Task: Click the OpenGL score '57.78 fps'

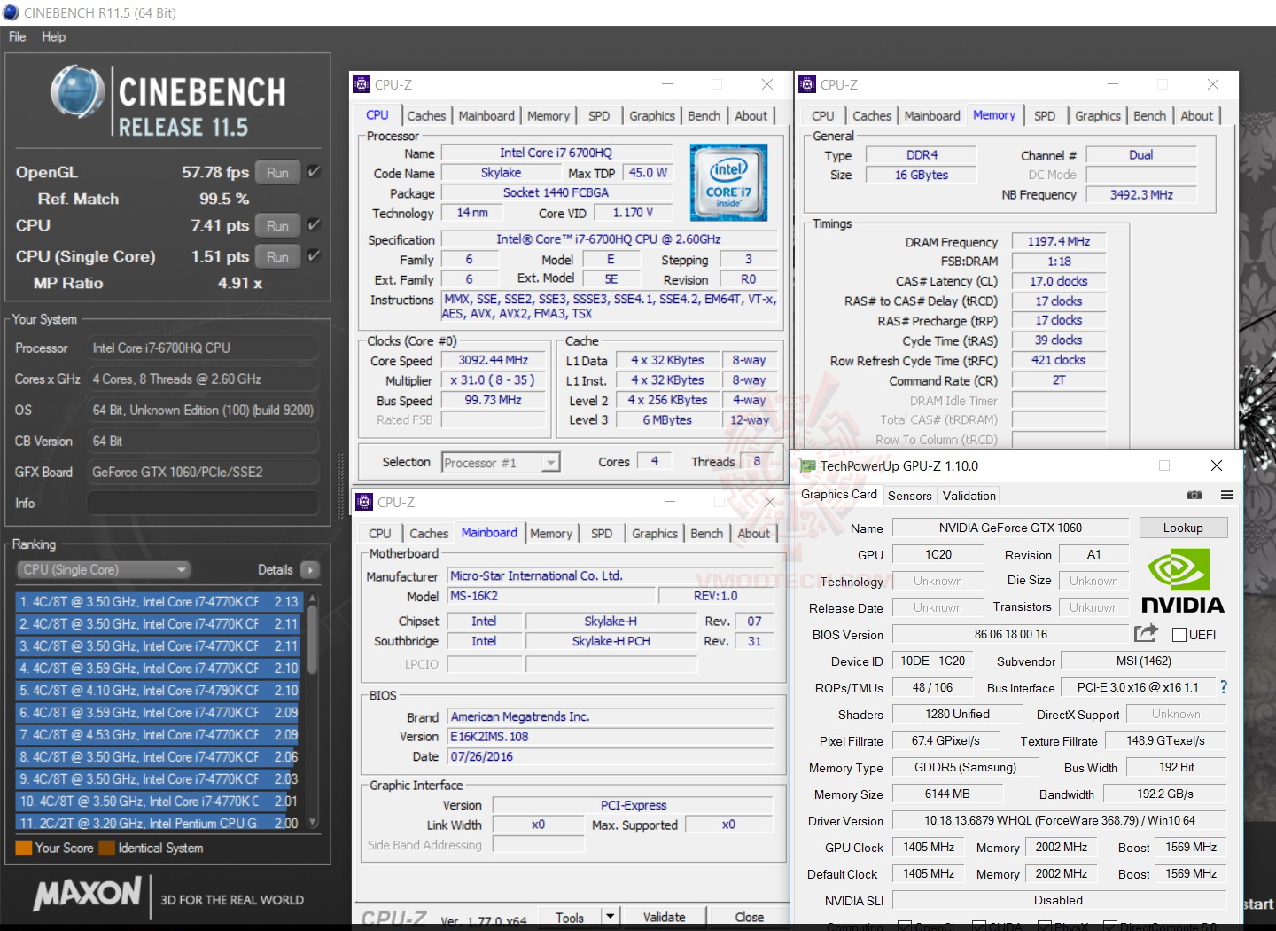Action: tap(215, 172)
